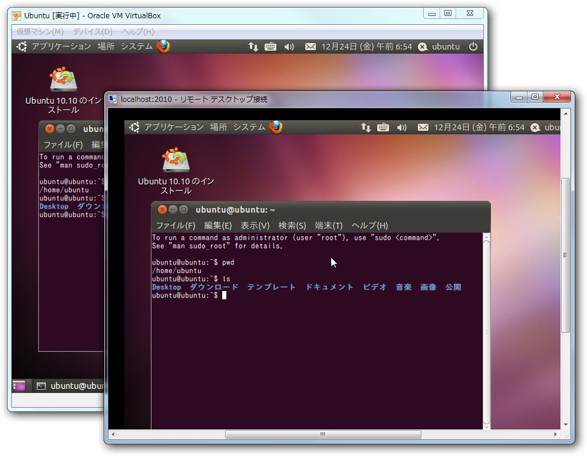Click ダウンロード directory name in remote terminal output
Image resolution: width=587 pixels, height=456 pixels.
[x=214, y=288]
